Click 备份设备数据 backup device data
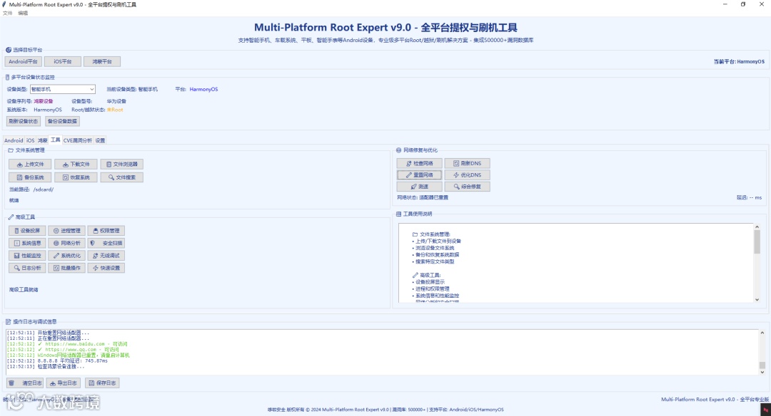The width and height of the screenshot is (771, 416). click(62, 121)
